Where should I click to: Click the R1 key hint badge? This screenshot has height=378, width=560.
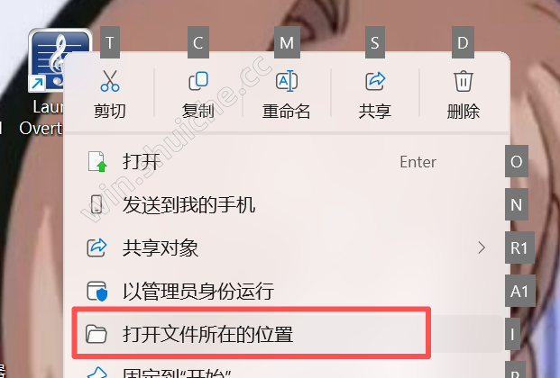point(519,247)
